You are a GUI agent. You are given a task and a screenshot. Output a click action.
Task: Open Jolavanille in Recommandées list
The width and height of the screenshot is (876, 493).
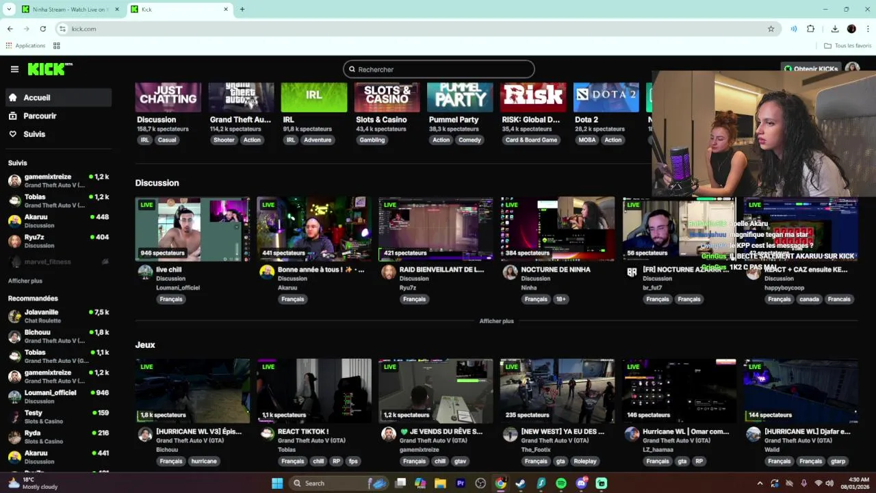point(59,316)
